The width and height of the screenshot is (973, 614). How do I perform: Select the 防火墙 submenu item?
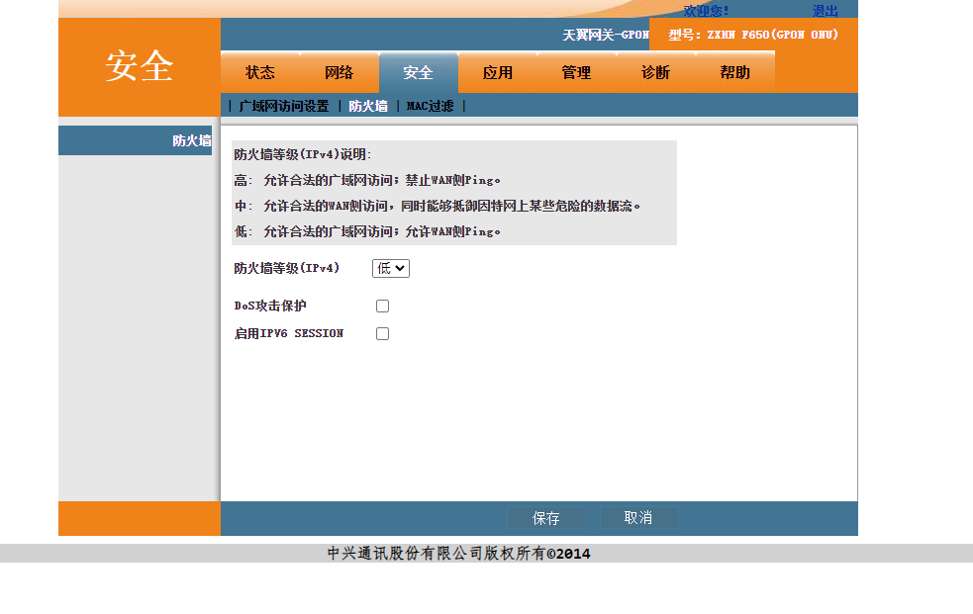point(366,105)
